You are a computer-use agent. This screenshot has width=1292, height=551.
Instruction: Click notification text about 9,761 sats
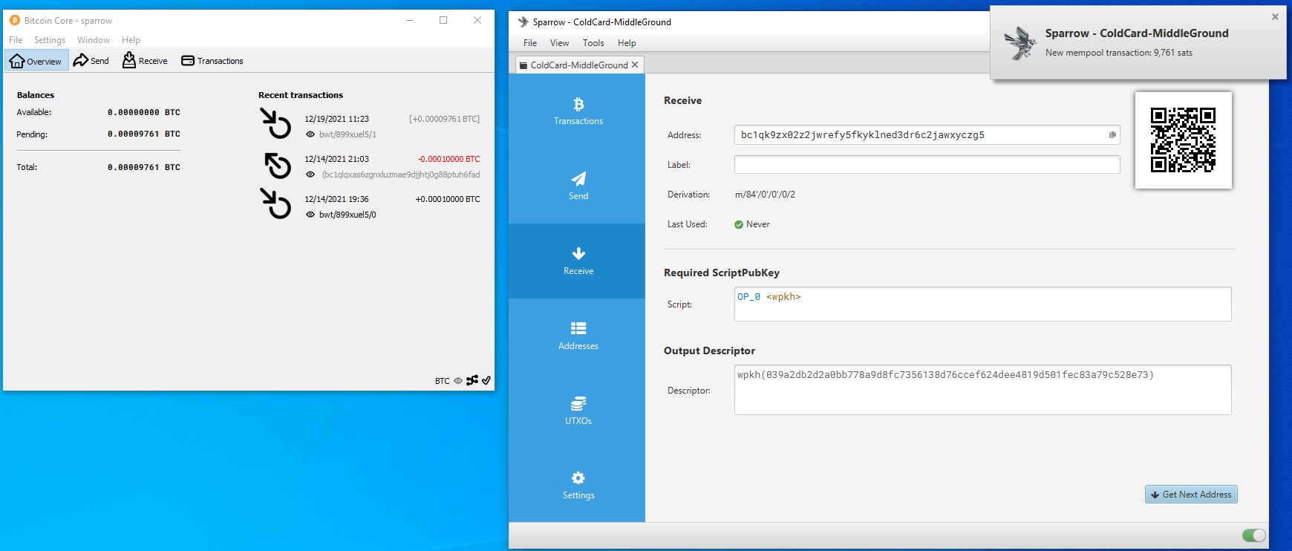1118,53
